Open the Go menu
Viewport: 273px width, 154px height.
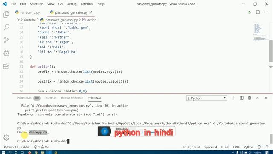pyautogui.click(x=61, y=4)
